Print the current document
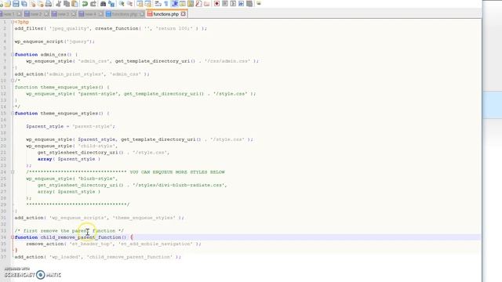 pos(49,4)
